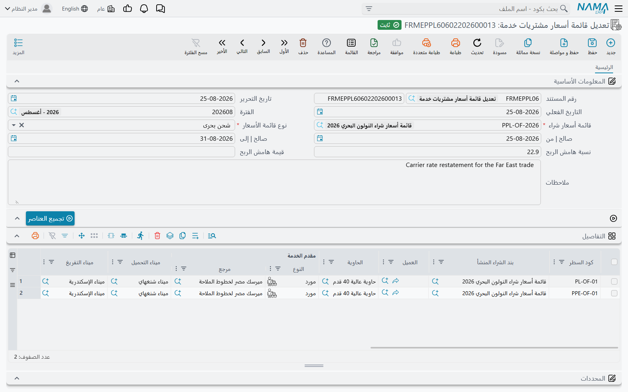Click the طباعة متعددة (Multi-print) icon
The image size is (628, 392).
coord(426,43)
